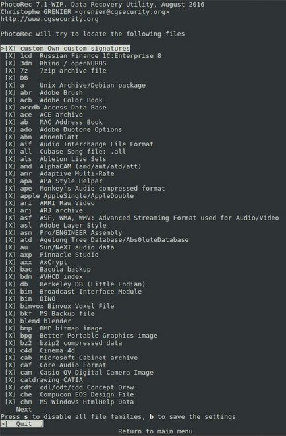Toggle the au Sun/NeXT audio data checkbox
This screenshot has width=286, height=436.
[x=11, y=247]
